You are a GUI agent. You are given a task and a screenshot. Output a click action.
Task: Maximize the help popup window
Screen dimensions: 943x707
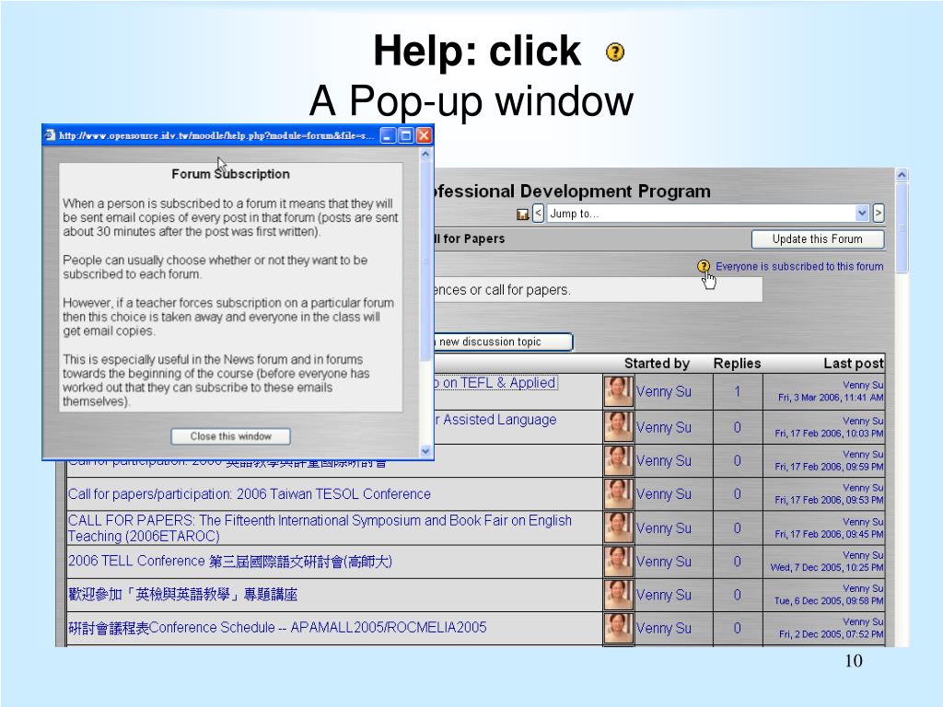tap(406, 135)
